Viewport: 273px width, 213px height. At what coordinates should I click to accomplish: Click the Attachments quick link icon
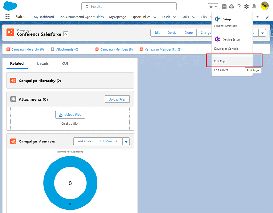pyautogui.click(x=52, y=49)
